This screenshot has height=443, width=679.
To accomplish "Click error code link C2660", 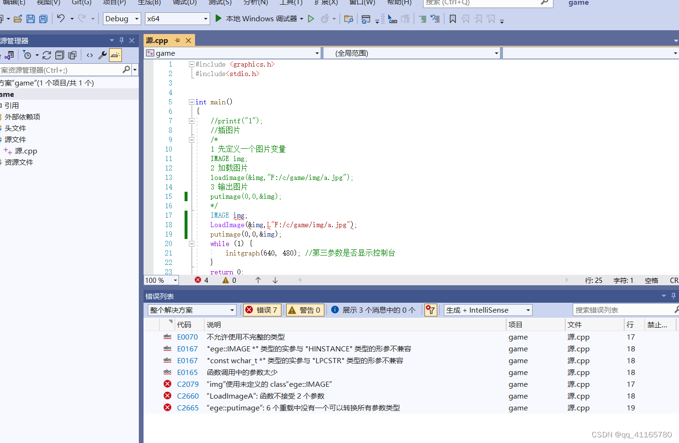I will point(188,396).
